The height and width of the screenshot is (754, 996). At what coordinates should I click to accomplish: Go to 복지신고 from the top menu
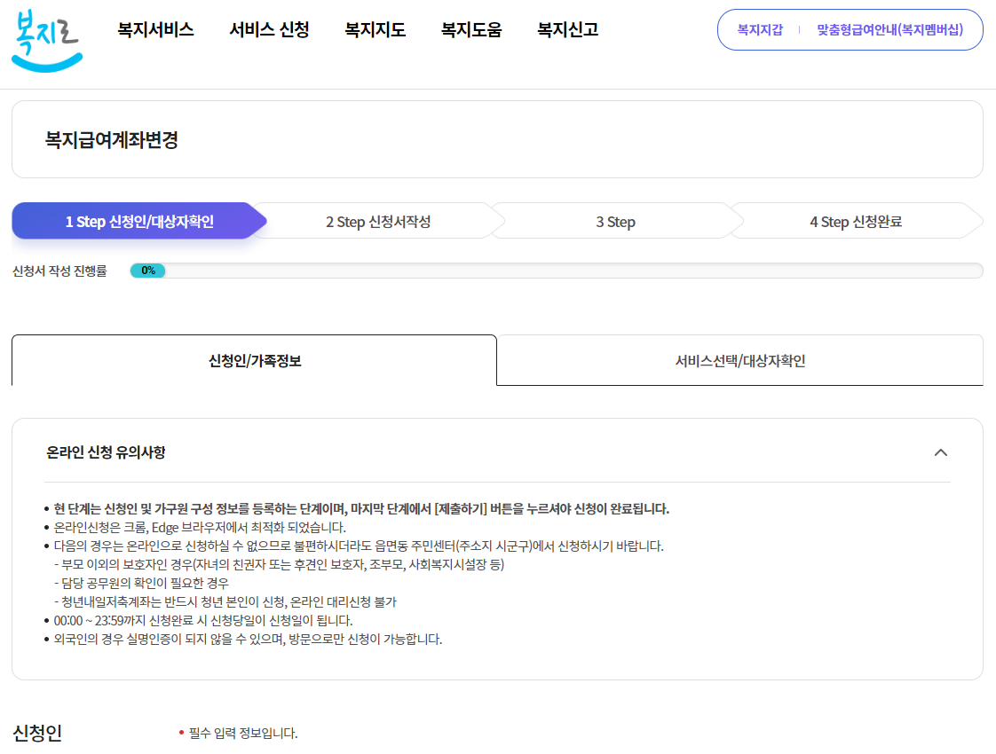pyautogui.click(x=565, y=29)
